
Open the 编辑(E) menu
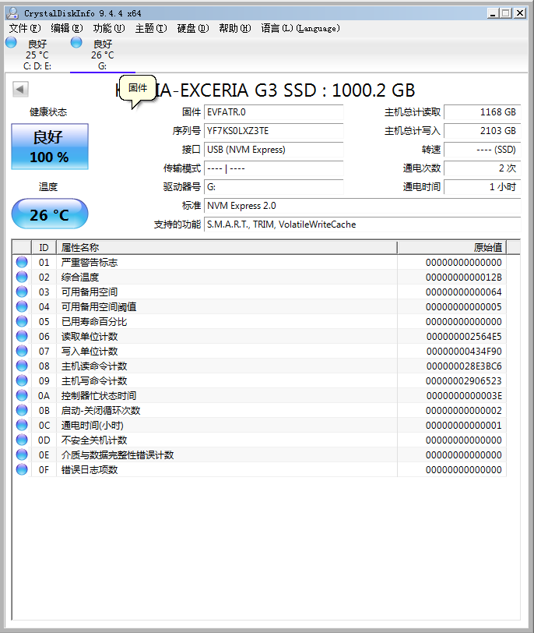point(67,28)
